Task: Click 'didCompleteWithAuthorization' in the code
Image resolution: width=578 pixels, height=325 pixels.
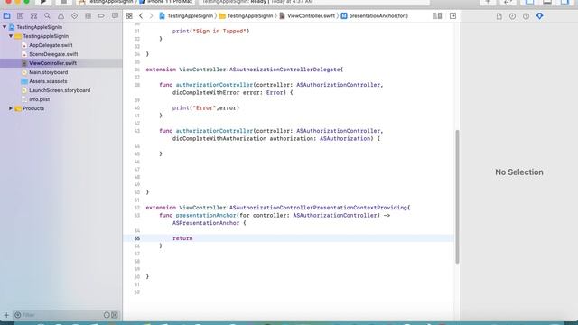Action: 219,138
